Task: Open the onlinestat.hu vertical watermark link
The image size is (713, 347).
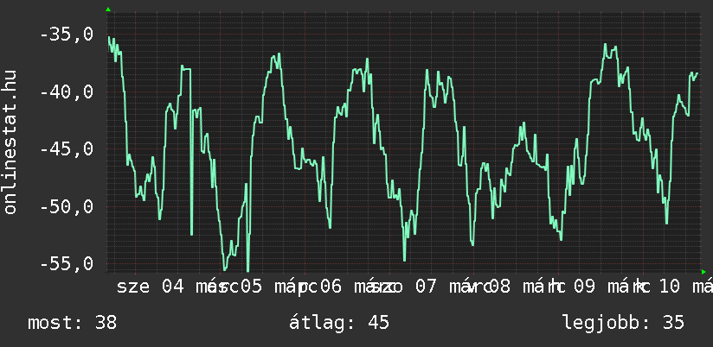Action: [11, 142]
